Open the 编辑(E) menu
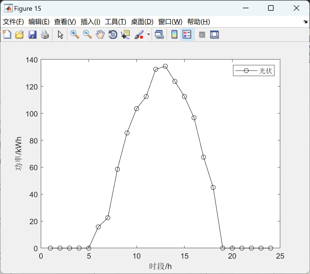The height and width of the screenshot is (274, 310). [39, 22]
